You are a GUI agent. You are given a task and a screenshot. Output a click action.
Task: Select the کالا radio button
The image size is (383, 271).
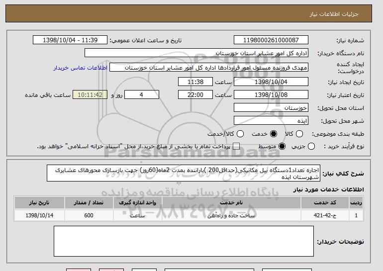tap(299, 134)
